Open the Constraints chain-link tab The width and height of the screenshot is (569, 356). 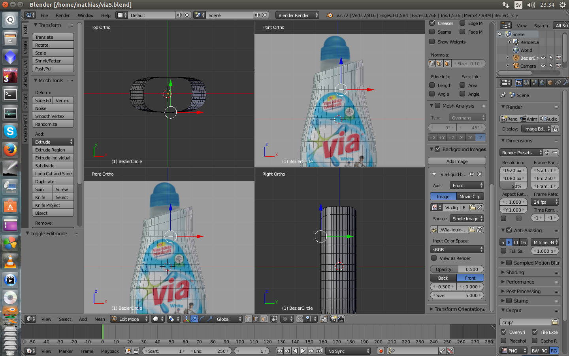click(558, 83)
